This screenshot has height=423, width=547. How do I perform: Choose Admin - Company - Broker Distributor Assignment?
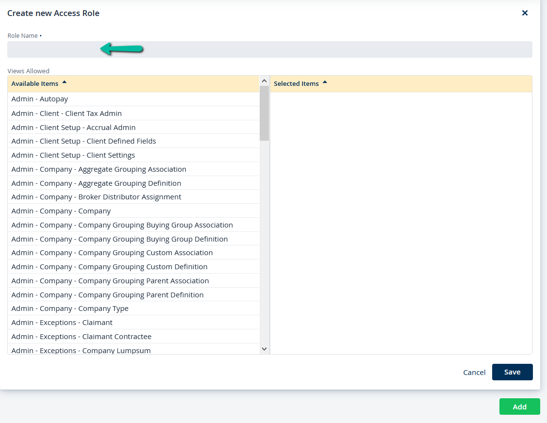[96, 197]
